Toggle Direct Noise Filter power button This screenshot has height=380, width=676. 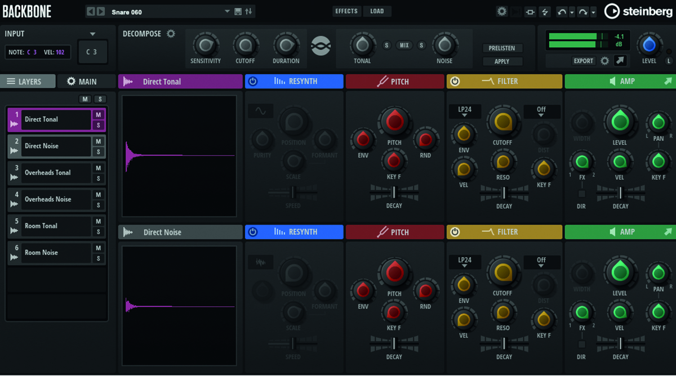pos(455,232)
